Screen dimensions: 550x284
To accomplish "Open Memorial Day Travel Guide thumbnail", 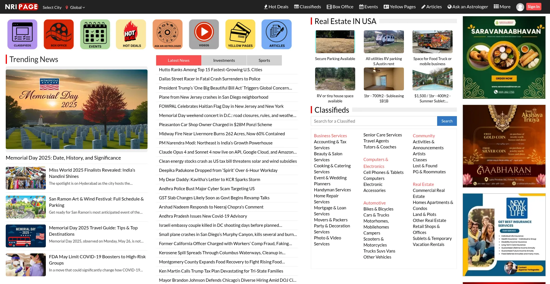I will click(26, 236).
